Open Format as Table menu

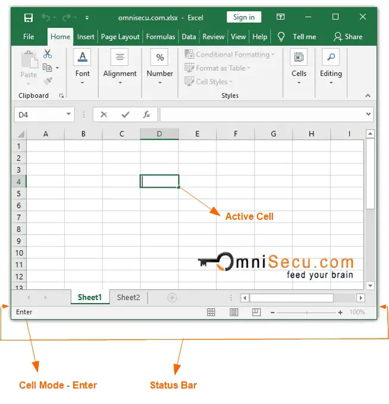coord(217,68)
